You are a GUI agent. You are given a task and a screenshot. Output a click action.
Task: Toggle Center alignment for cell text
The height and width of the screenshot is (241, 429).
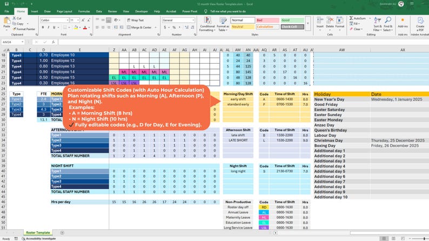click(103, 28)
